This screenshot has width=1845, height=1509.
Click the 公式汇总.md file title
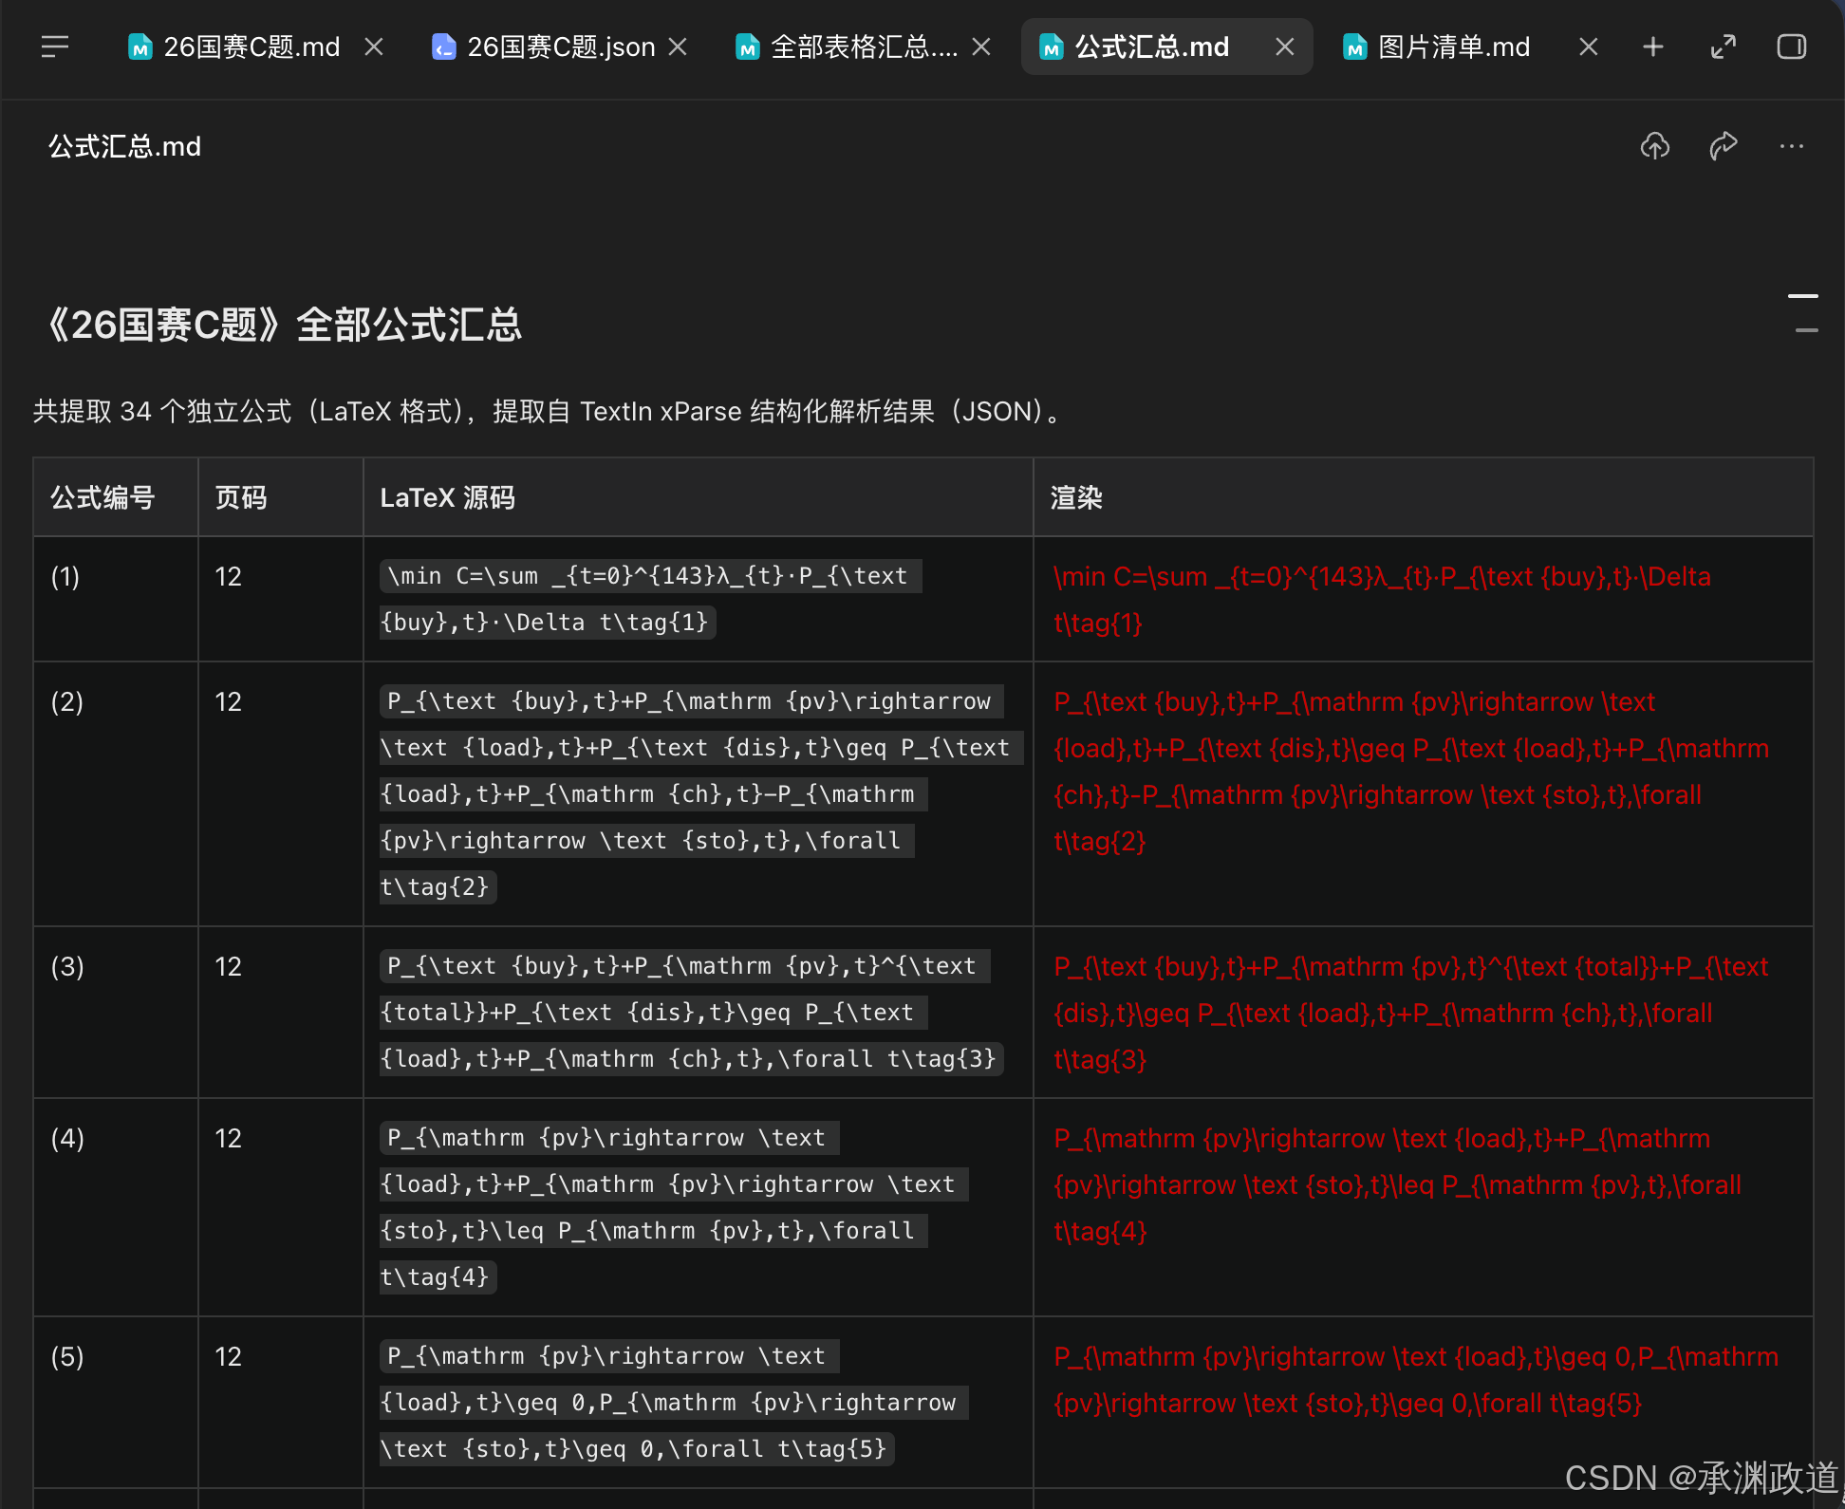click(124, 146)
